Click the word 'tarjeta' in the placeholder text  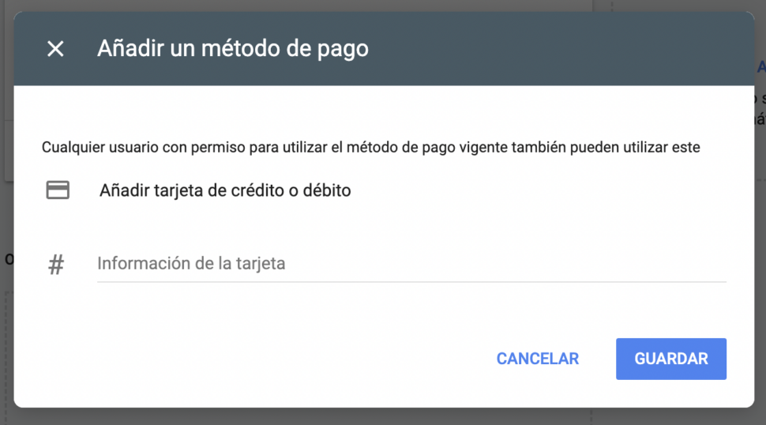click(x=261, y=264)
